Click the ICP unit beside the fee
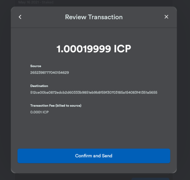The width and height of the screenshot is (190, 180). tap(46, 112)
